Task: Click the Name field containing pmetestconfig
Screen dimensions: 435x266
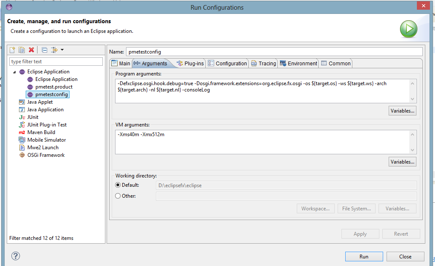Action: click(x=274, y=52)
